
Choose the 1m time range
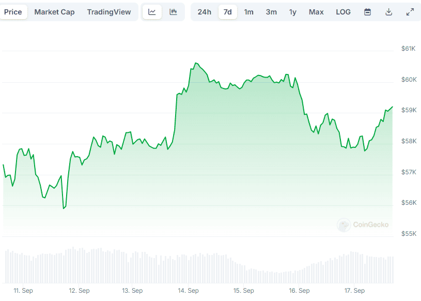[249, 12]
